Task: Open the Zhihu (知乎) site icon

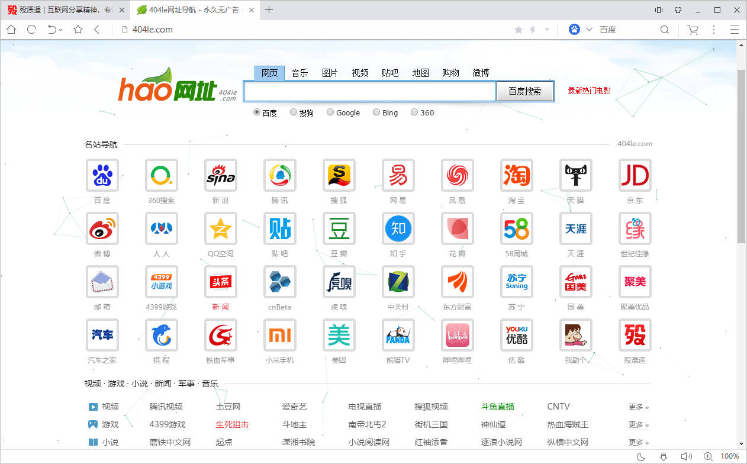Action: click(x=398, y=228)
